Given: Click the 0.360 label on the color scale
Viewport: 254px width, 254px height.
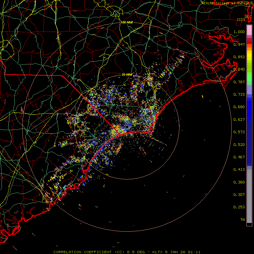Looking at the screenshot, I should click(x=239, y=182).
